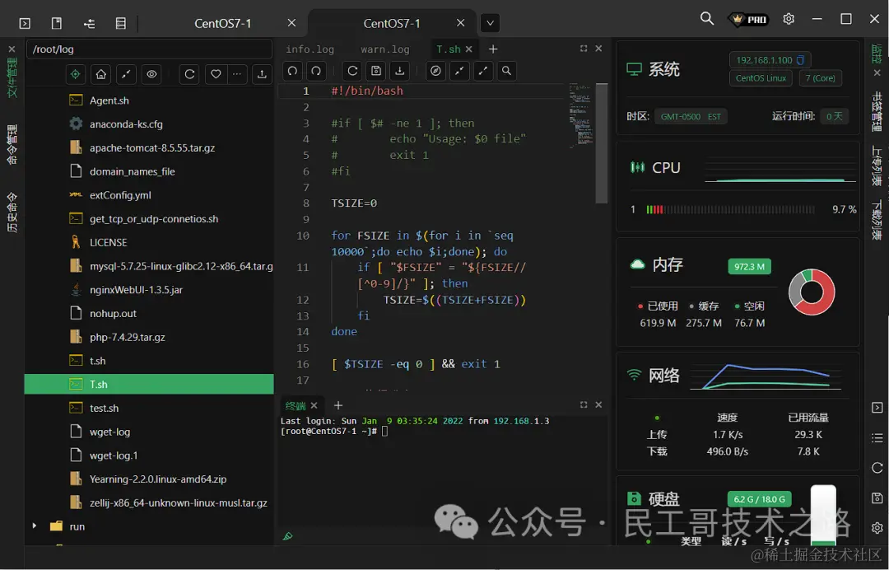Image resolution: width=889 pixels, height=570 pixels.
Task: Click the PRO crown badge
Action: (x=748, y=20)
